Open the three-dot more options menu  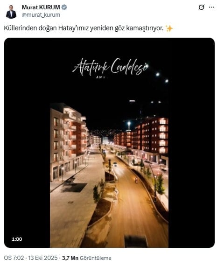211,7
